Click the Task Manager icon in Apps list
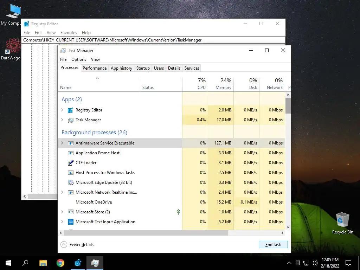This screenshot has width=360, height=270. tap(70, 120)
